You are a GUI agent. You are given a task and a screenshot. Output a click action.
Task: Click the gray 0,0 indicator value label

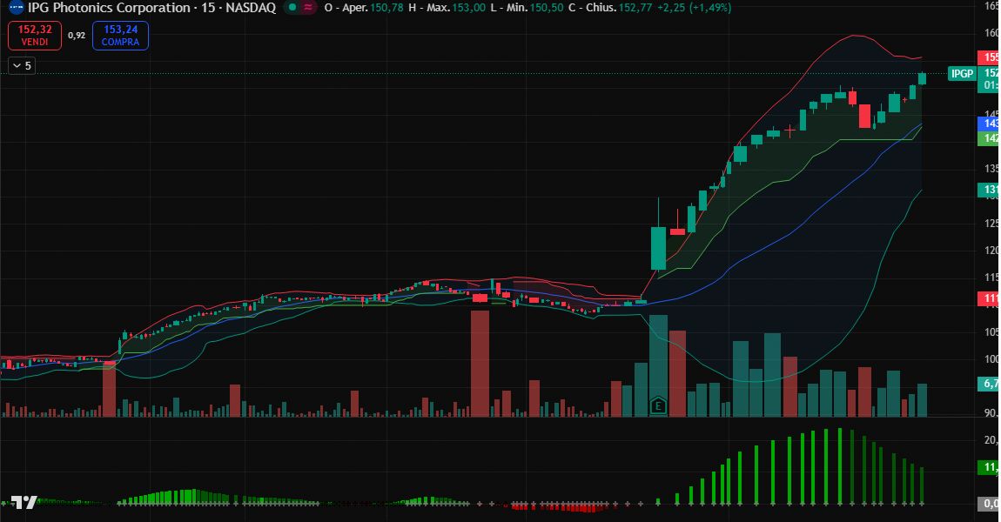(989, 504)
